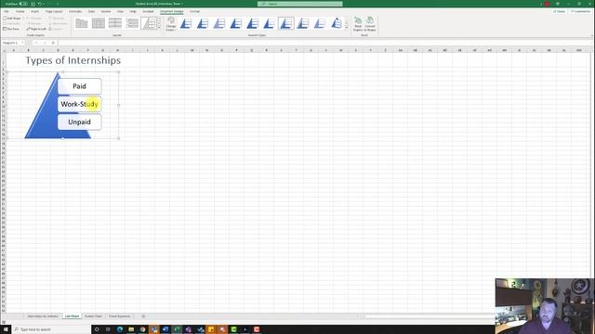
Task: Open the Change Colors dropdown
Action: coord(171,24)
